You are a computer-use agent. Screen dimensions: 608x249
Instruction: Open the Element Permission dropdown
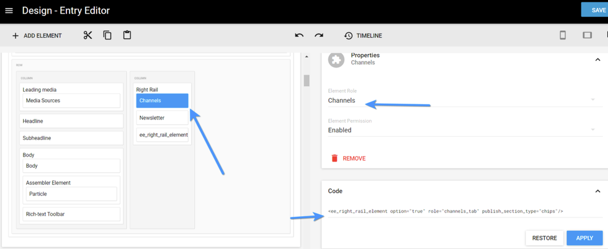click(x=461, y=130)
